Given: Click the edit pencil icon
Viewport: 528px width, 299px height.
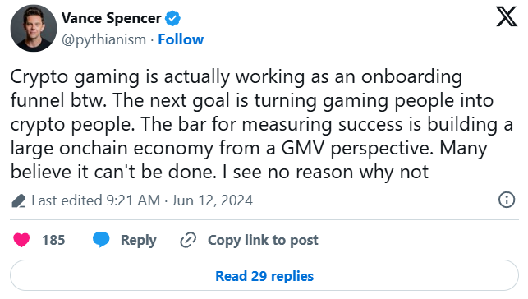Looking at the screenshot, I should click(19, 200).
